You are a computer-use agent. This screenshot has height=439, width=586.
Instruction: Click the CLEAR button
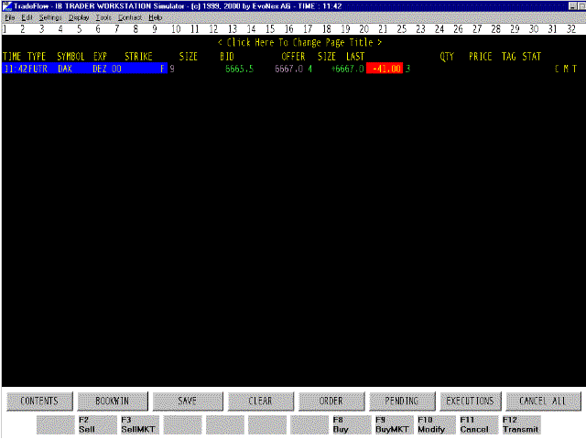(261, 402)
